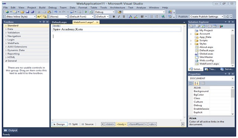Click the New Project icon
Image resolution: width=238 pixels, height=138 pixels.
click(x=7, y=12)
